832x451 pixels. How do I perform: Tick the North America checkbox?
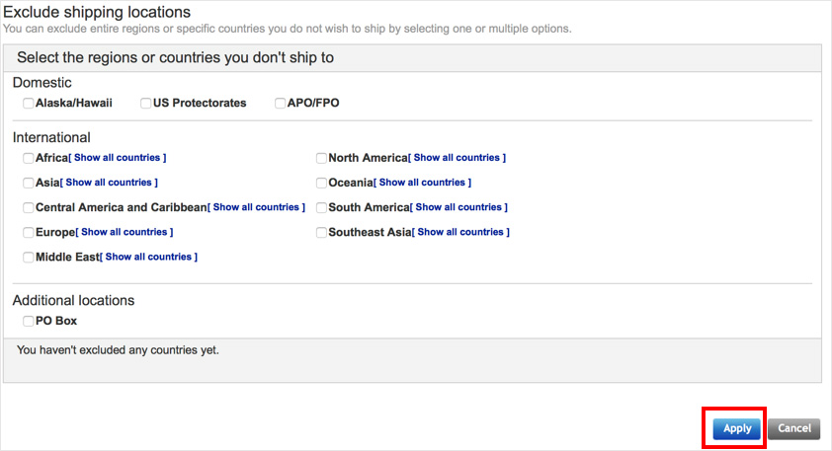[321, 158]
